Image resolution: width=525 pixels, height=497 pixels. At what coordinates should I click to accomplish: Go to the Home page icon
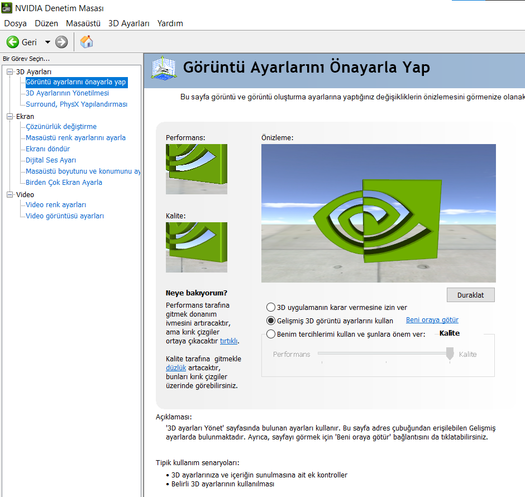tap(87, 42)
